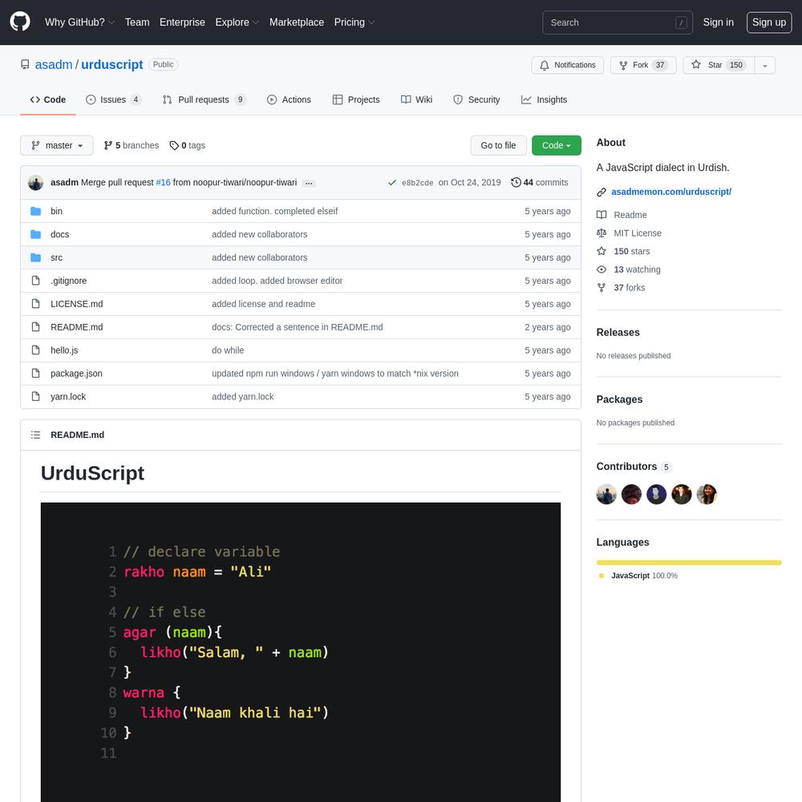Click the yellow JavaScript language bar

click(x=689, y=563)
